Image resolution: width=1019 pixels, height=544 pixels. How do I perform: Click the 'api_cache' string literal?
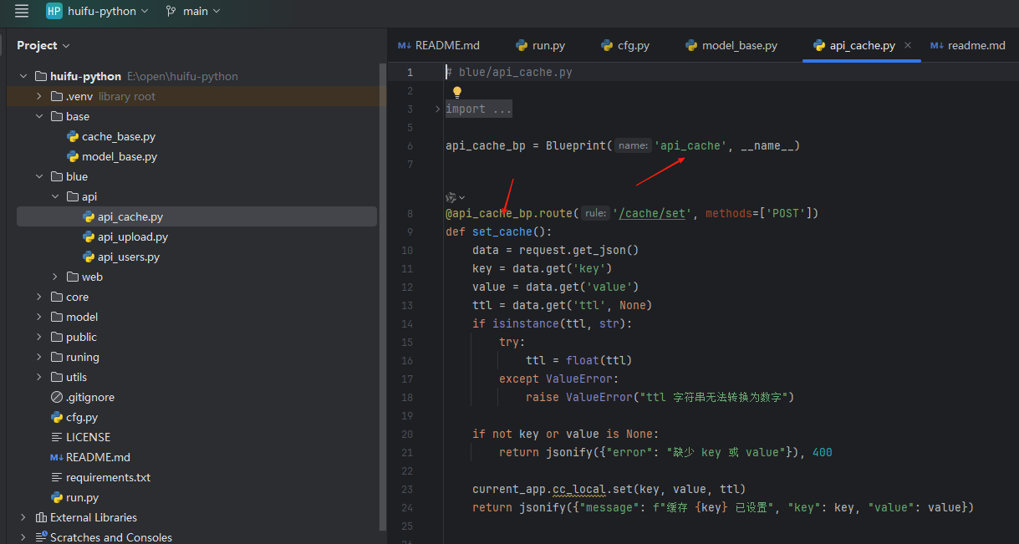[690, 145]
